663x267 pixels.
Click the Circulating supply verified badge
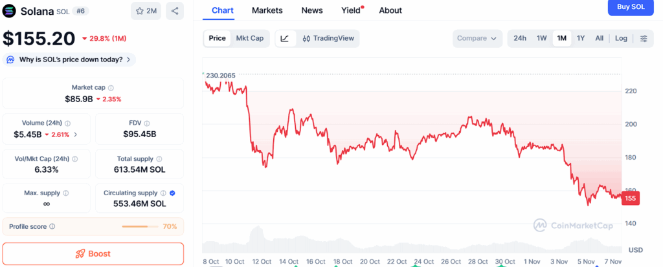(x=172, y=193)
